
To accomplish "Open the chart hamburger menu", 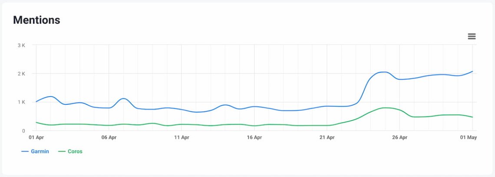I will click(472, 36).
